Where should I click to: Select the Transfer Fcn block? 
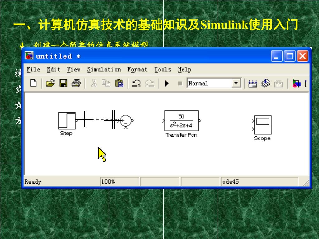pyautogui.click(x=182, y=121)
